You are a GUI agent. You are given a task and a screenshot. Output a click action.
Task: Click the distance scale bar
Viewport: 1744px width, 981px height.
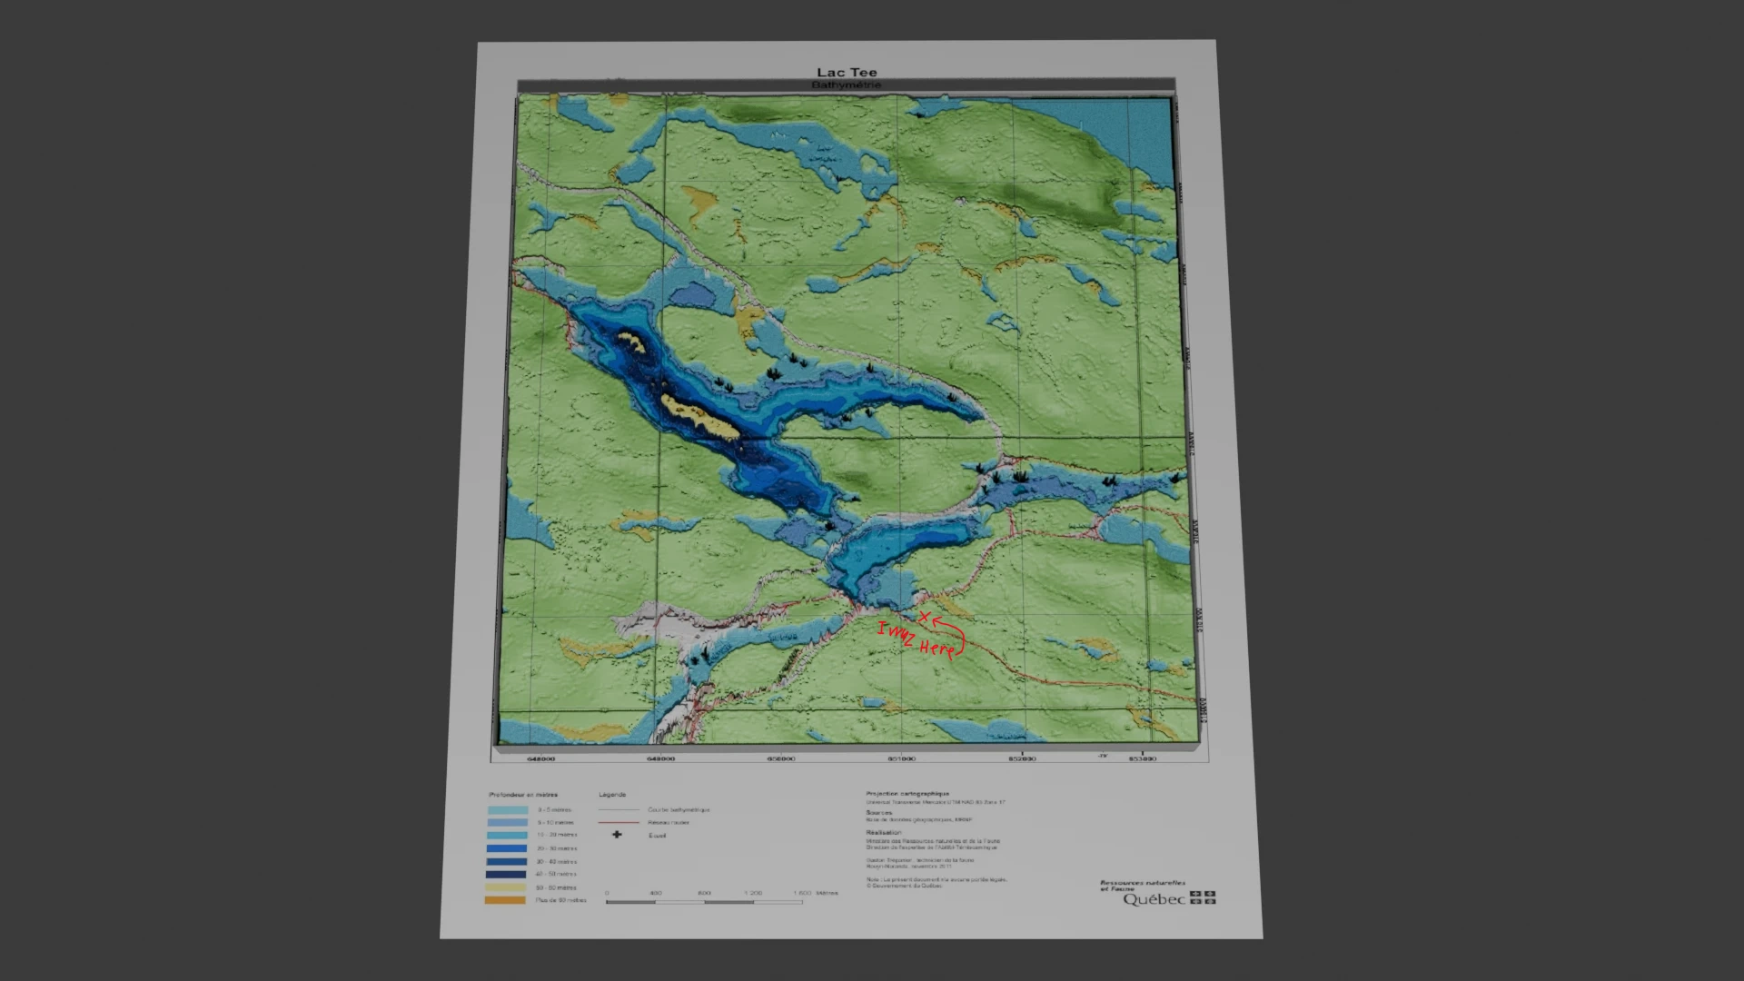point(704,902)
